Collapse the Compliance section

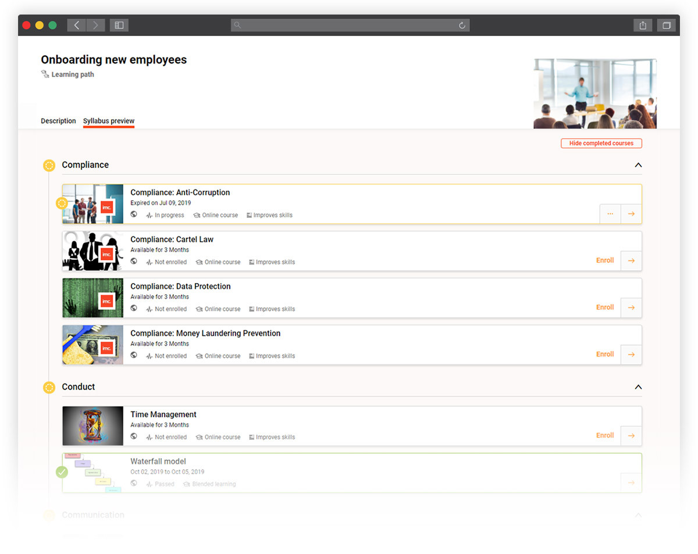click(x=638, y=165)
